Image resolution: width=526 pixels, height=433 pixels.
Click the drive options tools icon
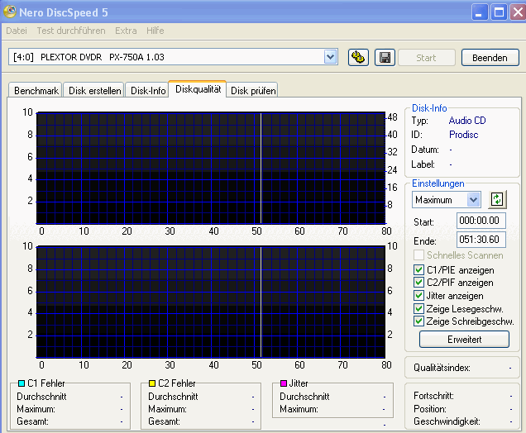[x=358, y=57]
